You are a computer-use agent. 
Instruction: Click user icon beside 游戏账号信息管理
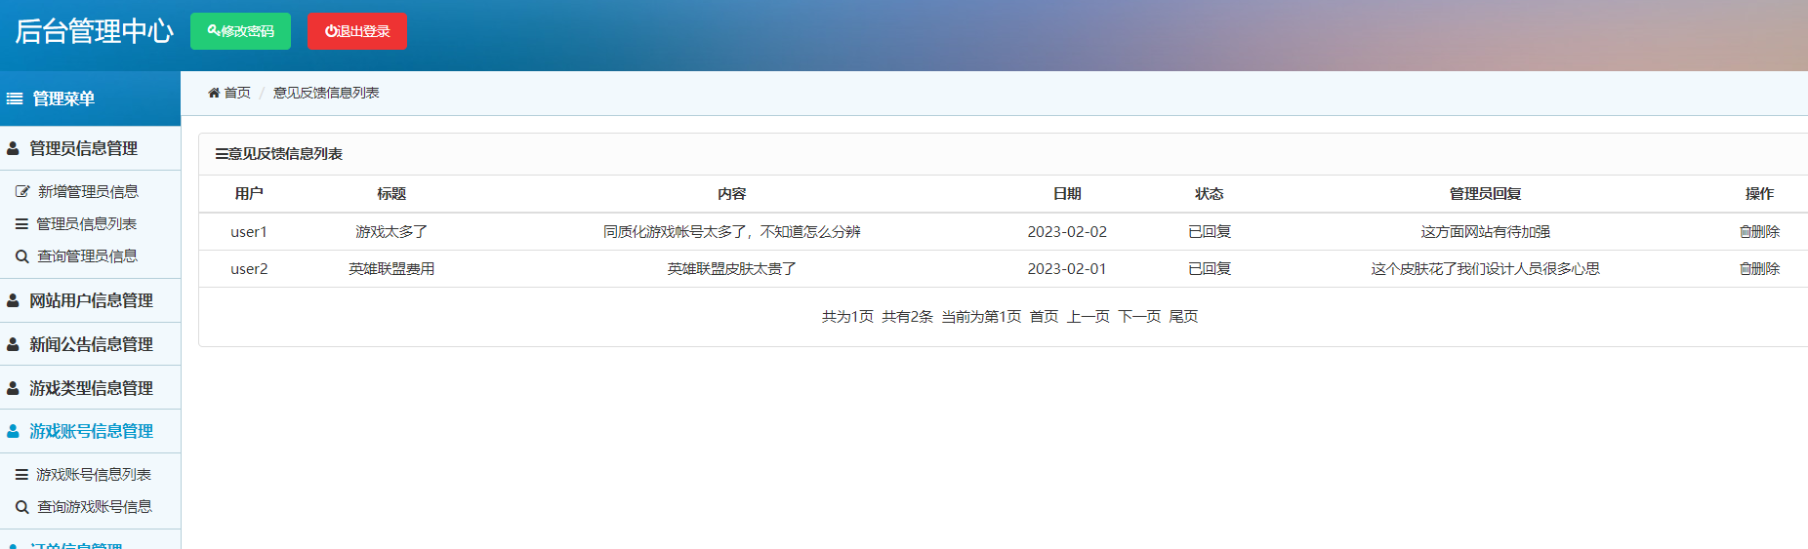[13, 431]
